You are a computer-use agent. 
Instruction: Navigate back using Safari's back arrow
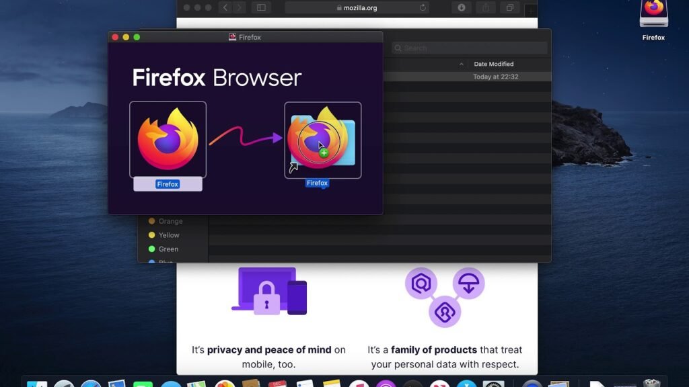click(x=225, y=7)
